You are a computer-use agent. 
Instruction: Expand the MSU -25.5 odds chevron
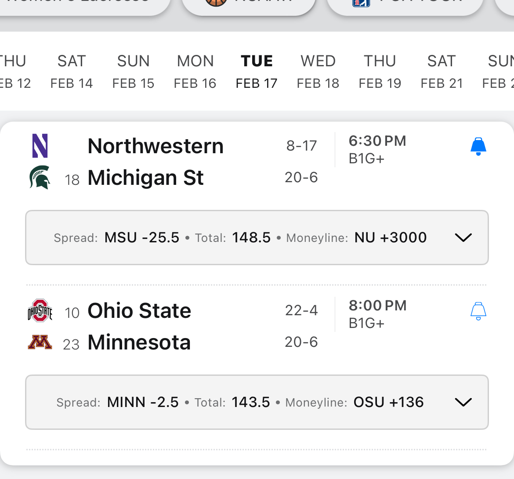pyautogui.click(x=463, y=238)
